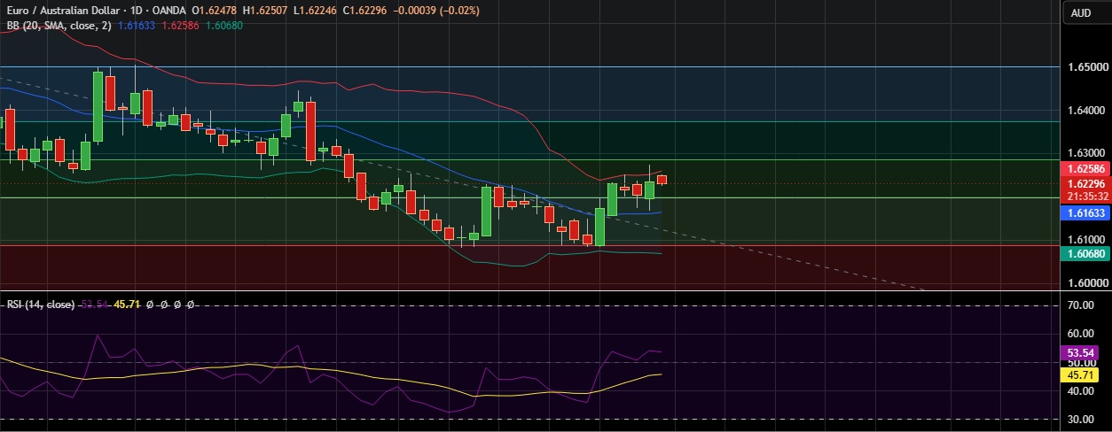
Task: Click the blue 1.61633 basis price label
Action: click(1085, 213)
